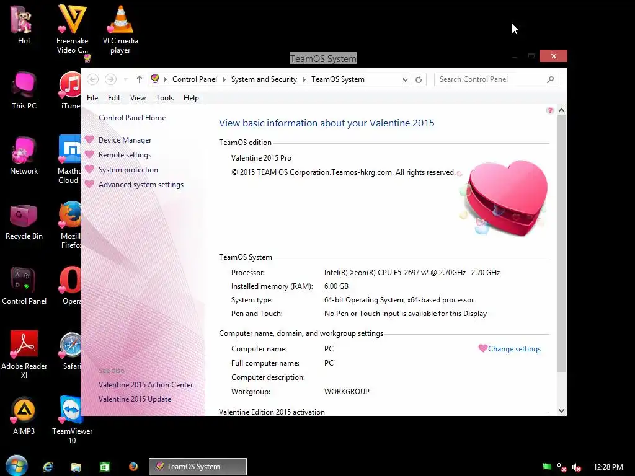Click Control Panel breadcrumb in address bar

coord(194,79)
